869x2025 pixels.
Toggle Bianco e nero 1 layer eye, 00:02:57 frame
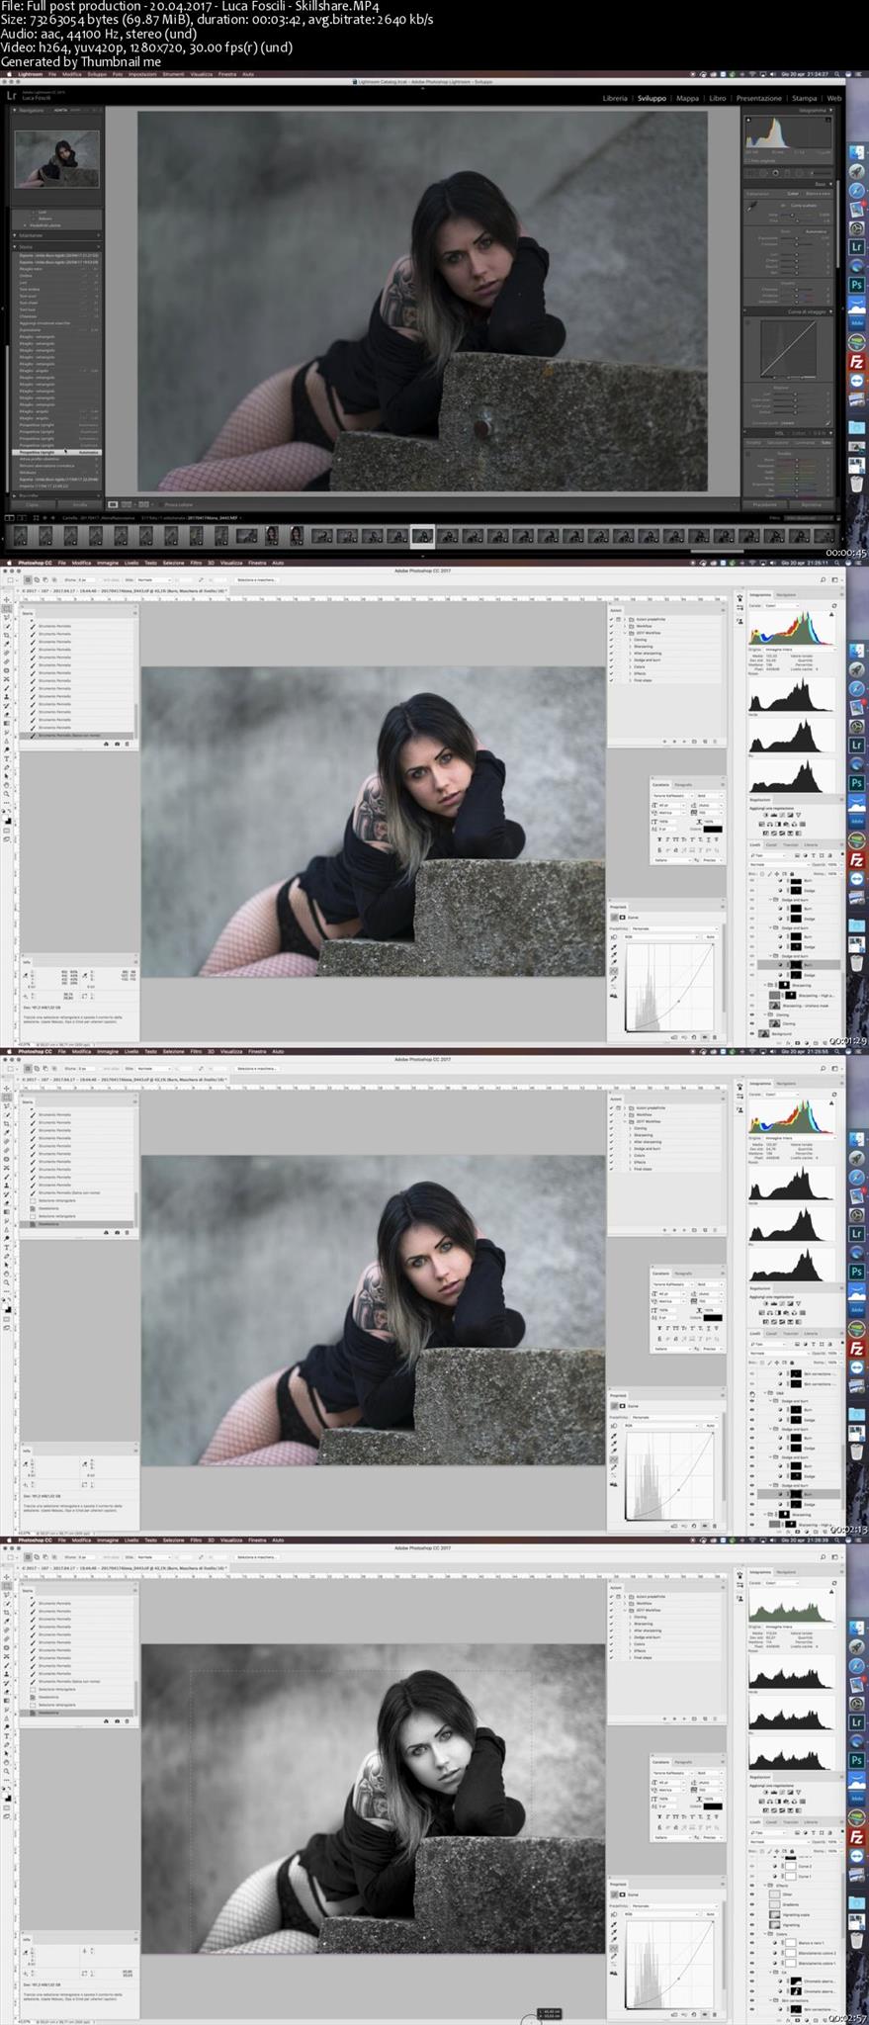click(752, 1943)
